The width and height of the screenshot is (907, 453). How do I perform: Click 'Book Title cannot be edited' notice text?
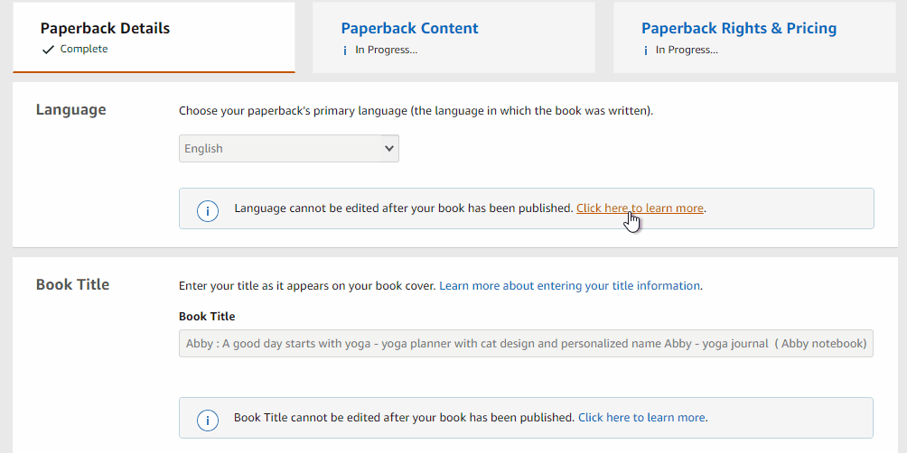coord(405,417)
